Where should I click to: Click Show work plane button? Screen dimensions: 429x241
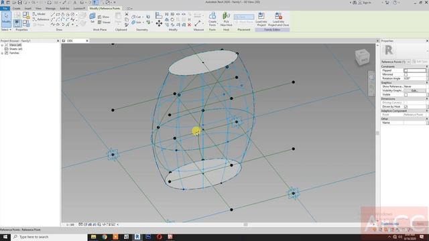coord(103,17)
